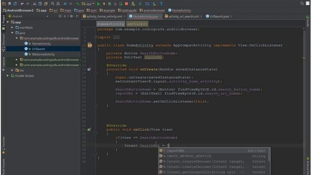Click the Redo arrow icon
The image size is (311, 175).
(x=28, y=3)
